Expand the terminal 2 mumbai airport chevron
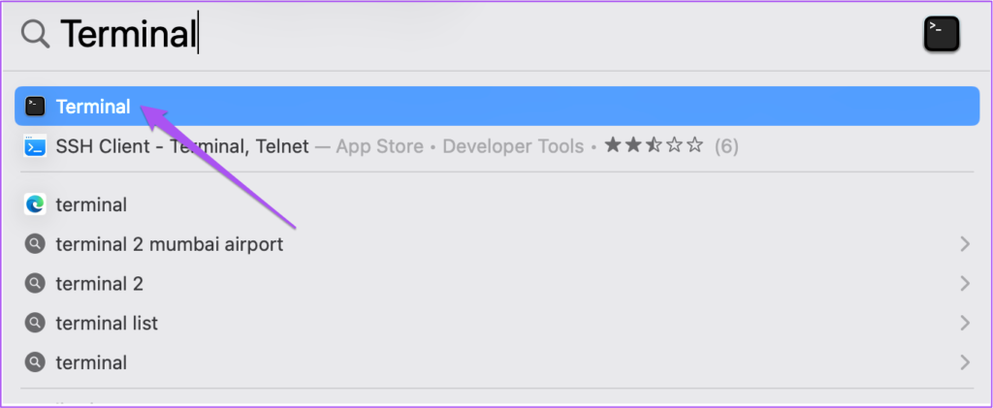 point(965,244)
